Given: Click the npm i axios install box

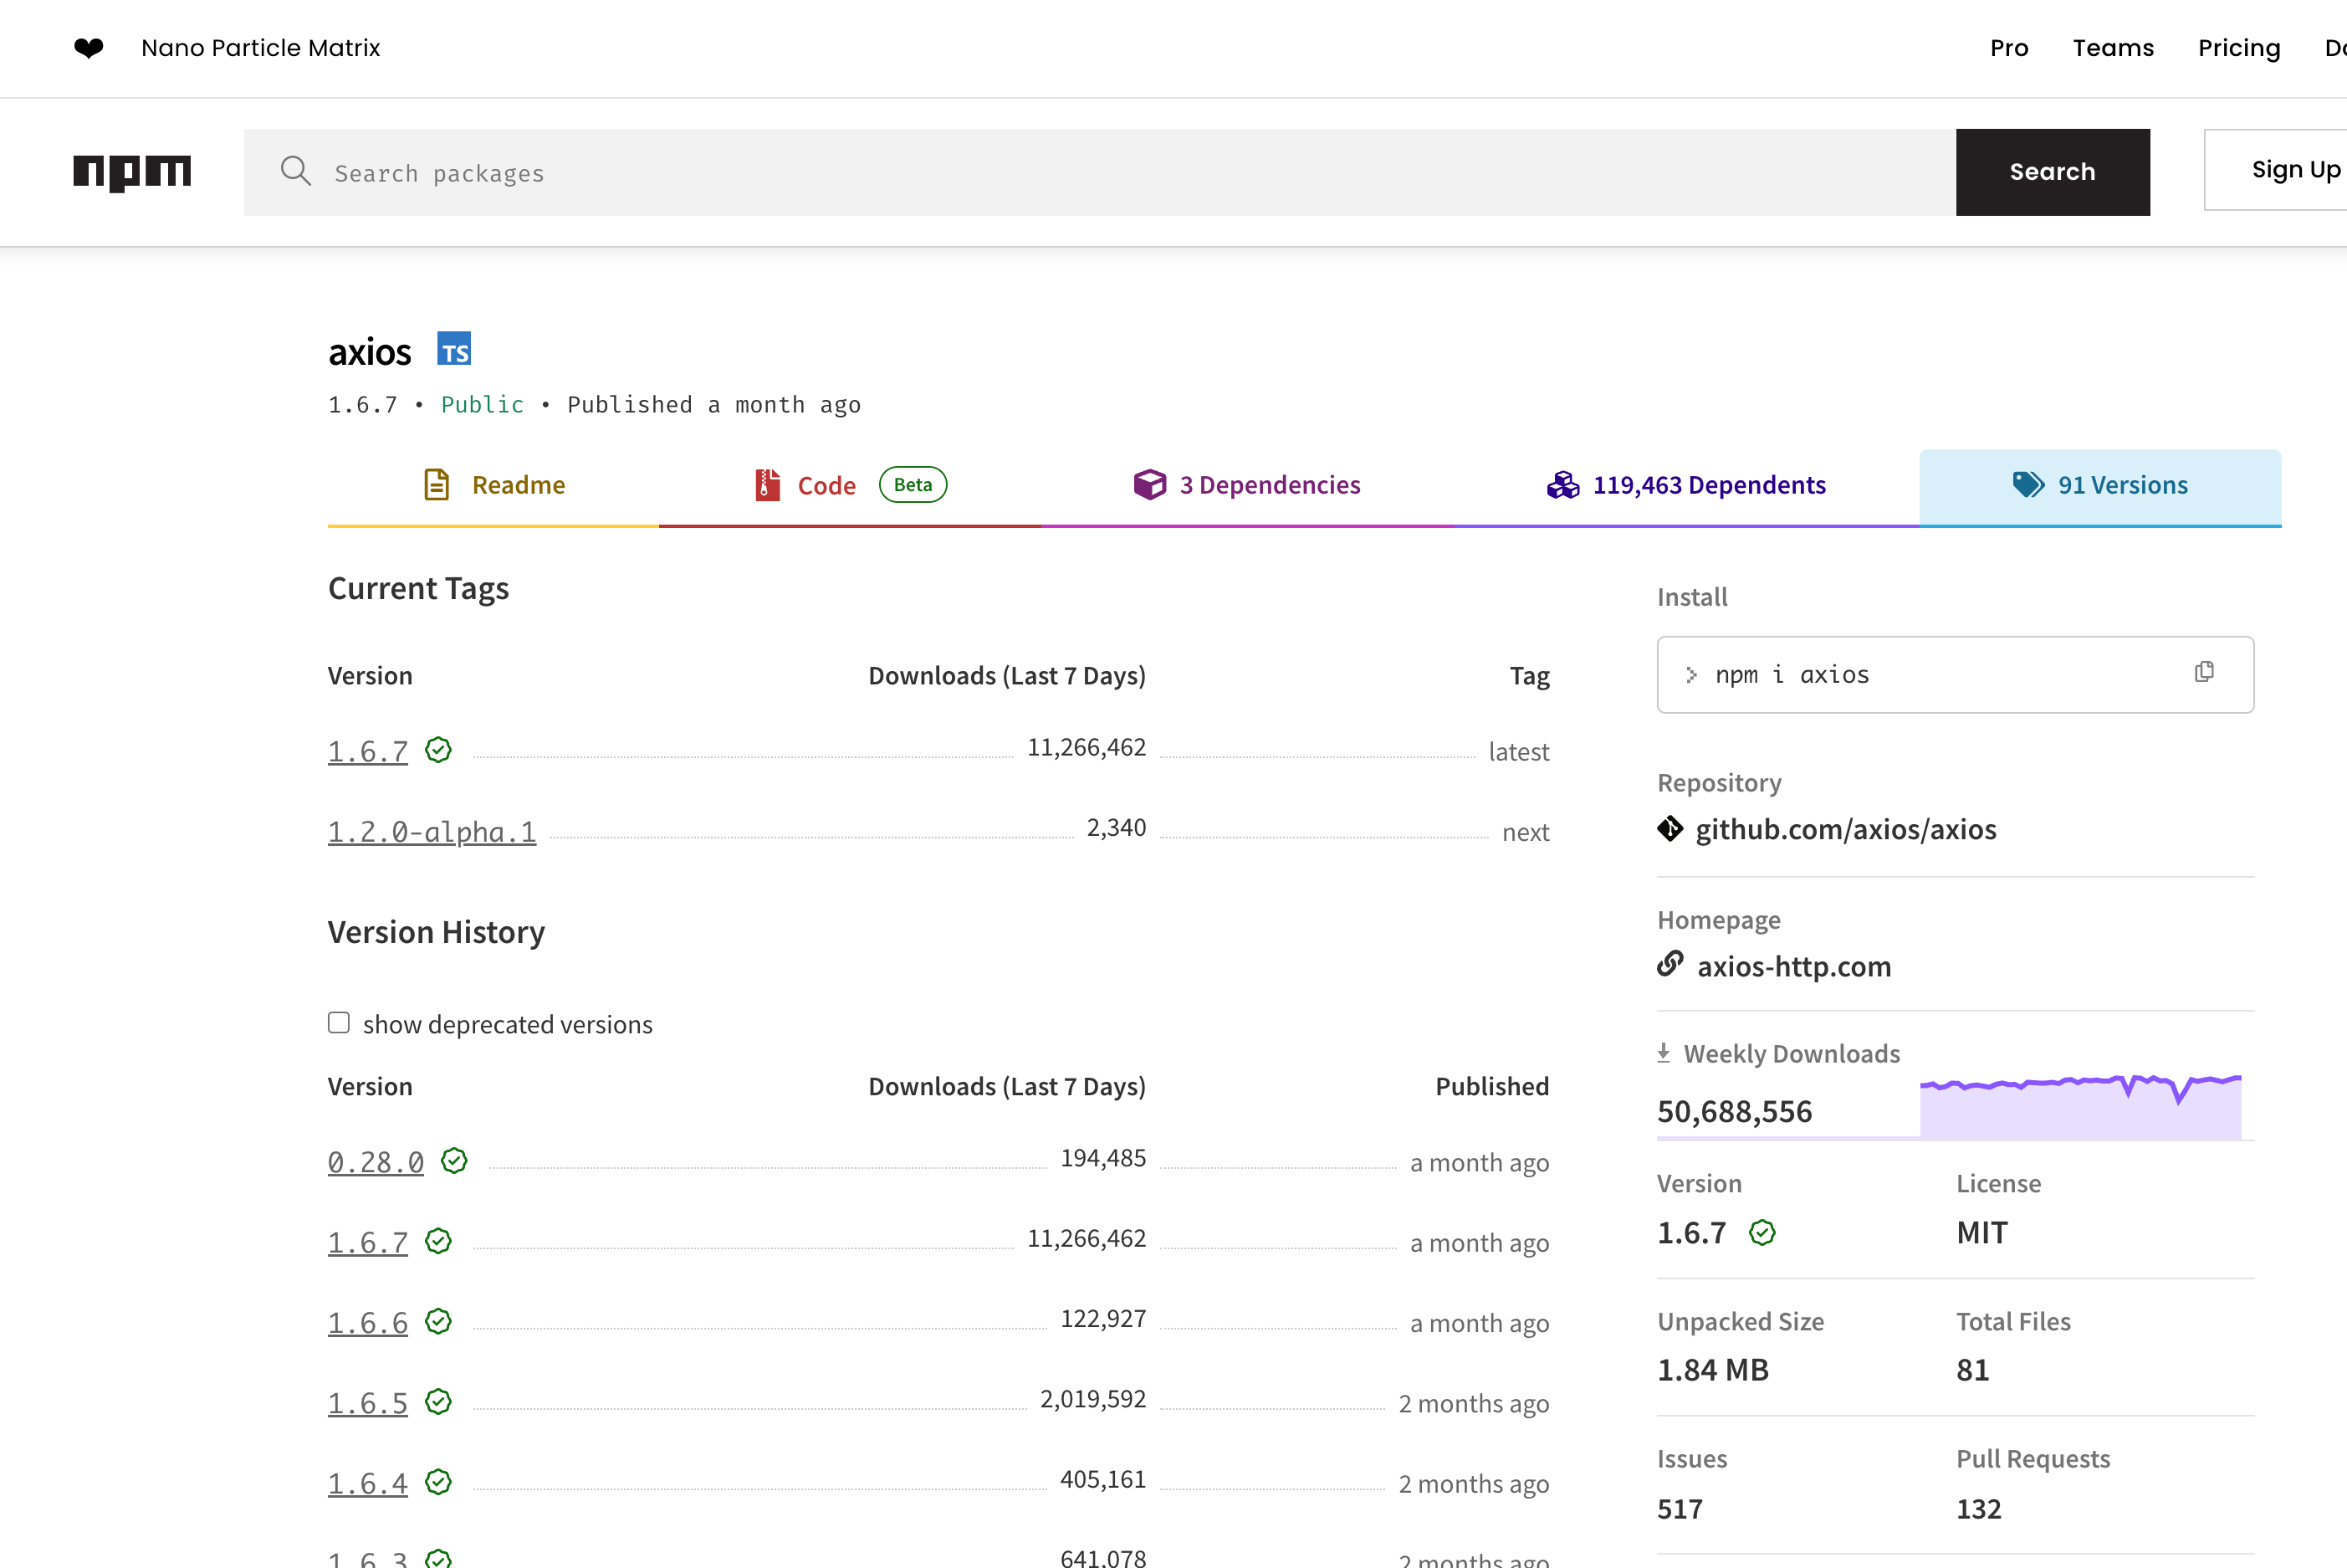Looking at the screenshot, I should pos(1956,675).
